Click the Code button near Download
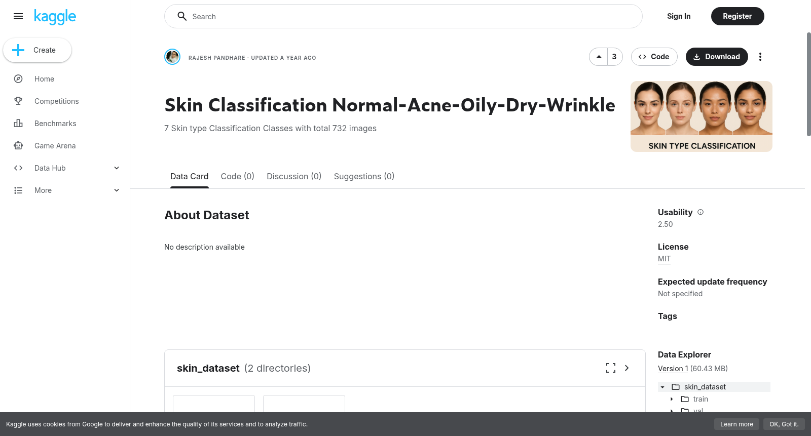 pyautogui.click(x=654, y=57)
